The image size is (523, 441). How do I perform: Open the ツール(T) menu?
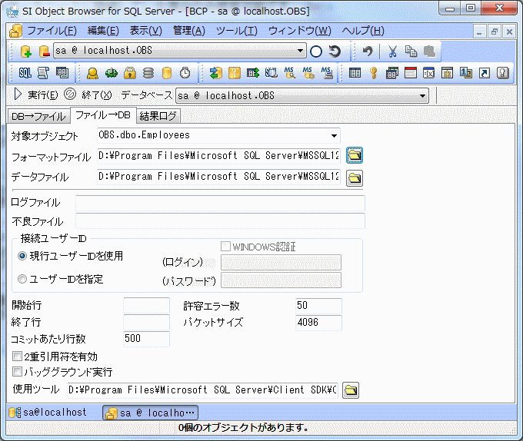[x=236, y=31]
